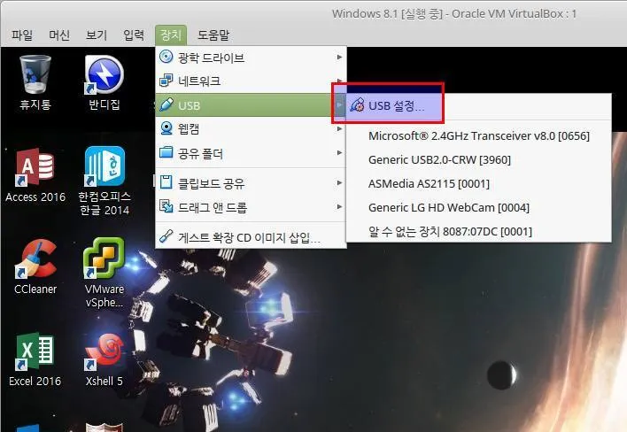The height and width of the screenshot is (432, 627).
Task: Open the 파일 menu
Action: (x=22, y=35)
